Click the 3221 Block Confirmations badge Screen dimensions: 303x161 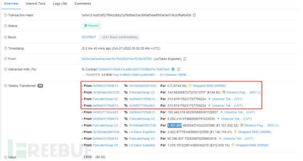(119, 37)
